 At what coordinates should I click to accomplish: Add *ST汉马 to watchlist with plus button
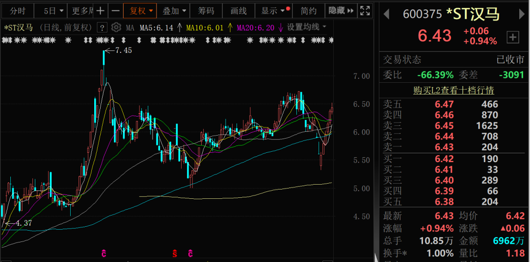tap(512, 37)
